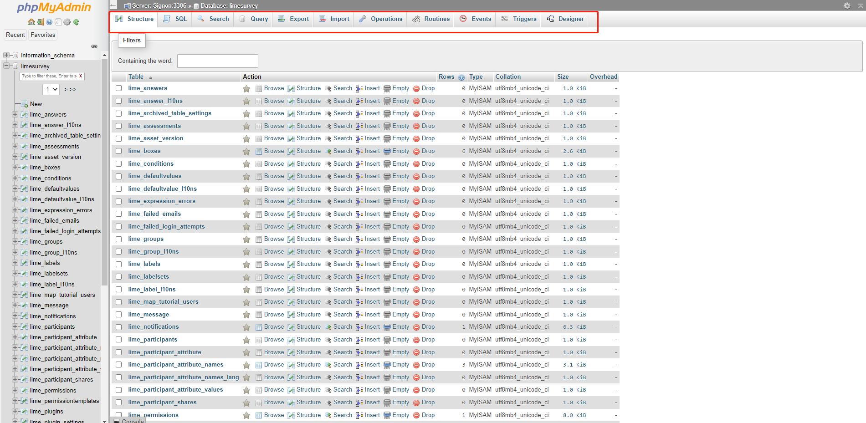Add lime_boxes to favorites star
This screenshot has width=866, height=423.
pyautogui.click(x=246, y=152)
